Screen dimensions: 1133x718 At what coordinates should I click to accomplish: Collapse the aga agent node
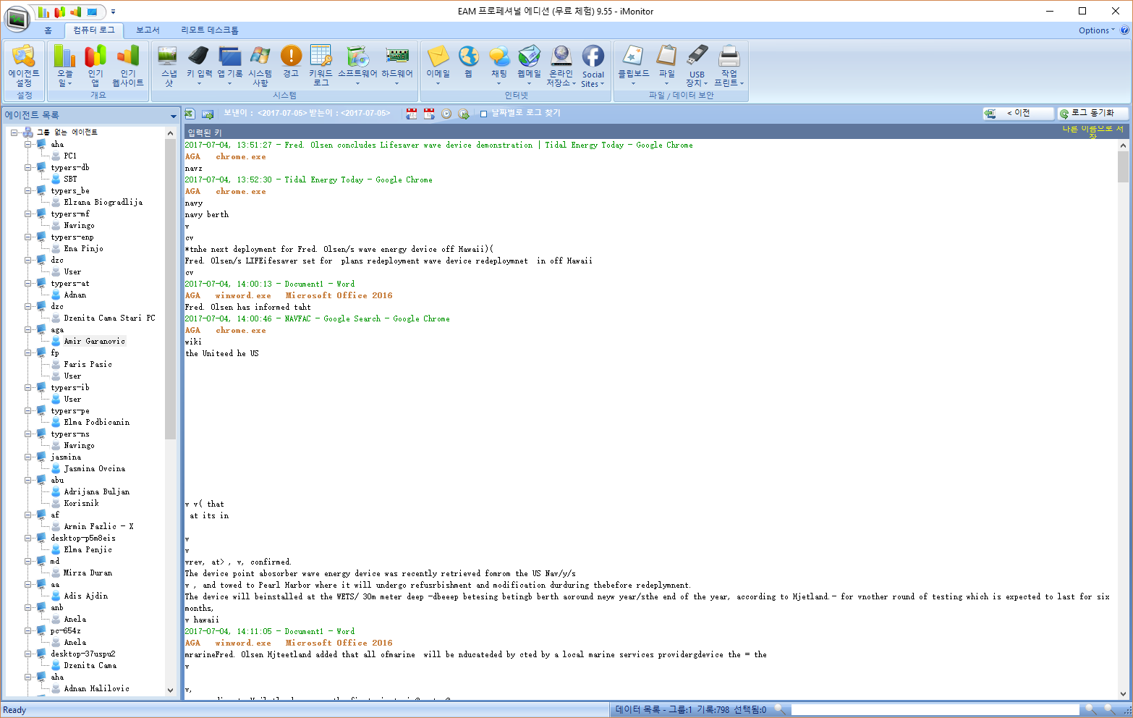point(28,329)
